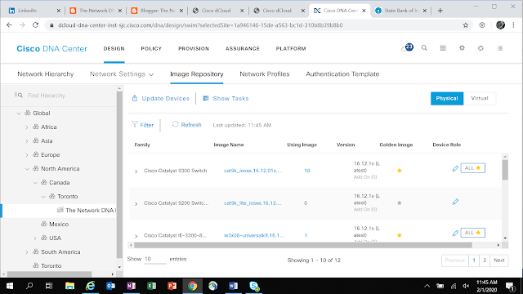
Task: Click the Show Tasks list icon
Action: click(206, 98)
